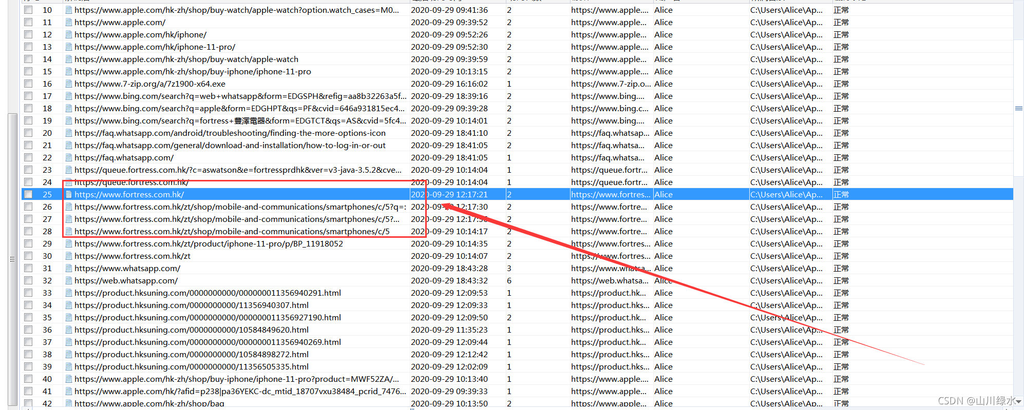
Task: Click page icon of buy-iphone/iphone-11-pro row 15
Action: click(x=68, y=71)
